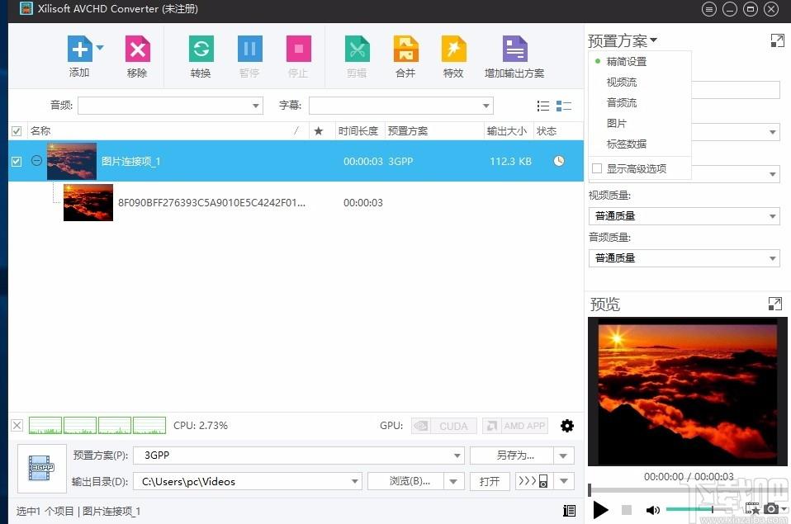Image resolution: width=791 pixels, height=524 pixels.
Task: Toggle AMD APP GPU acceleration
Action: click(515, 426)
